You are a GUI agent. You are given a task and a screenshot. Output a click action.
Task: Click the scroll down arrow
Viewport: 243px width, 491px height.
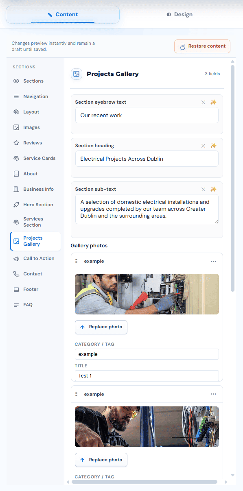tap(233, 475)
